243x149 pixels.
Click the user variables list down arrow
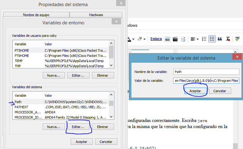pyautogui.click(x=111, y=65)
